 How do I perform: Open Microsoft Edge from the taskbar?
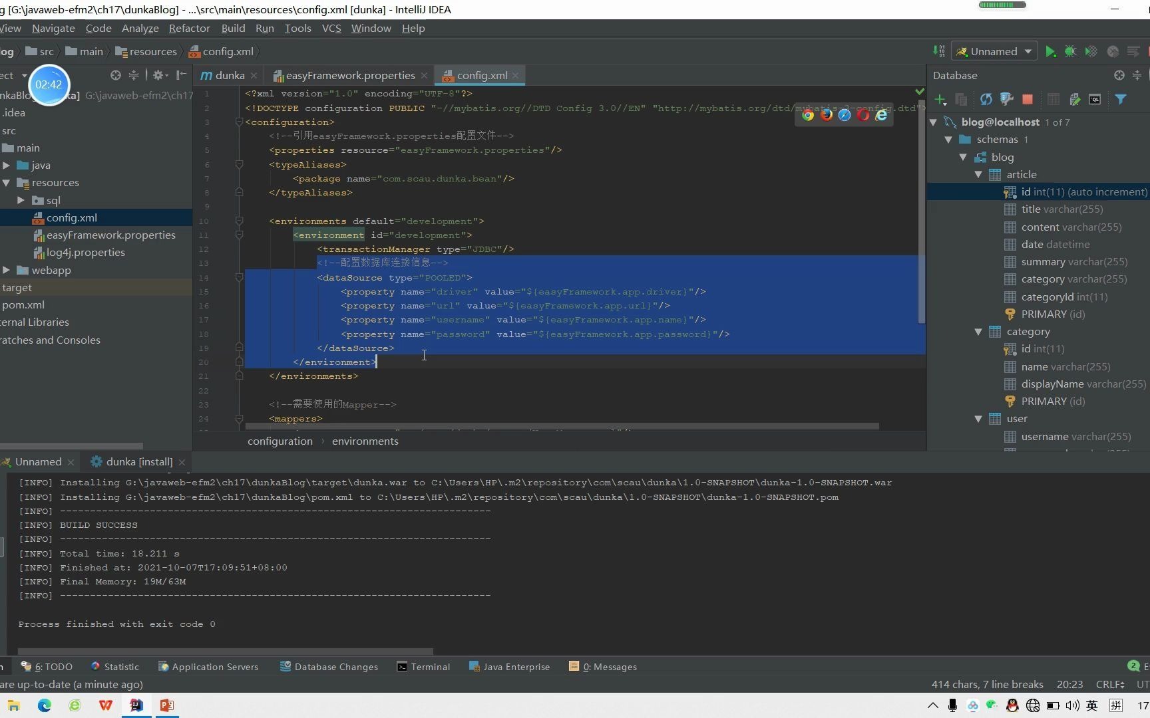click(45, 705)
